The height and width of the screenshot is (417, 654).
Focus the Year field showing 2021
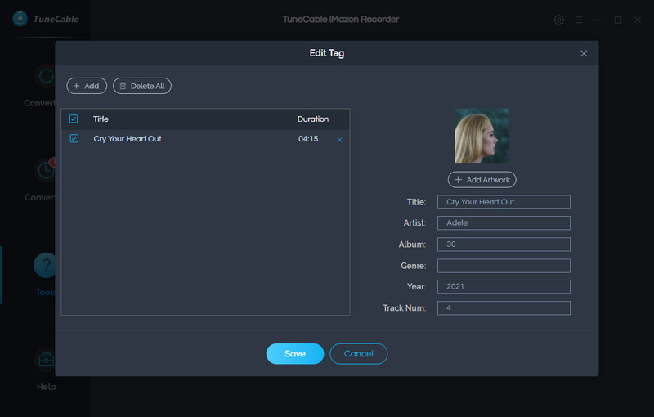point(504,286)
